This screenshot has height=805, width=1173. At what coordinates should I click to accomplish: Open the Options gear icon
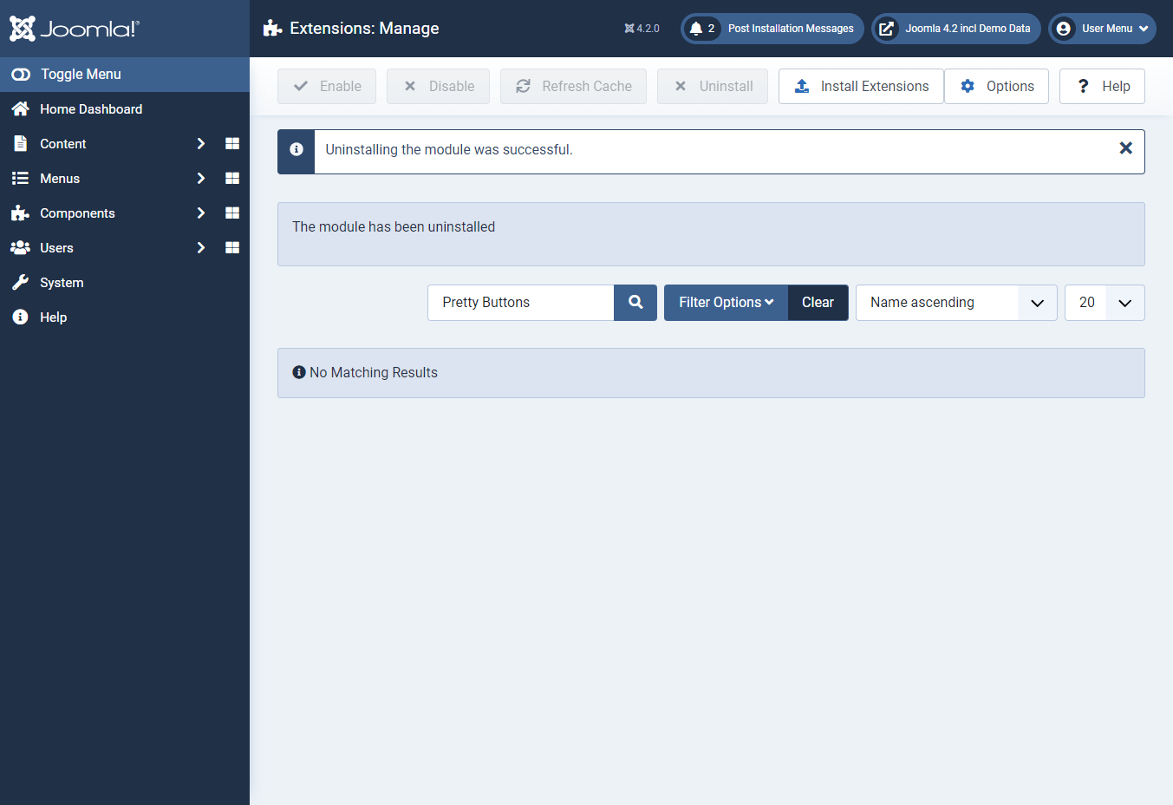pos(996,86)
